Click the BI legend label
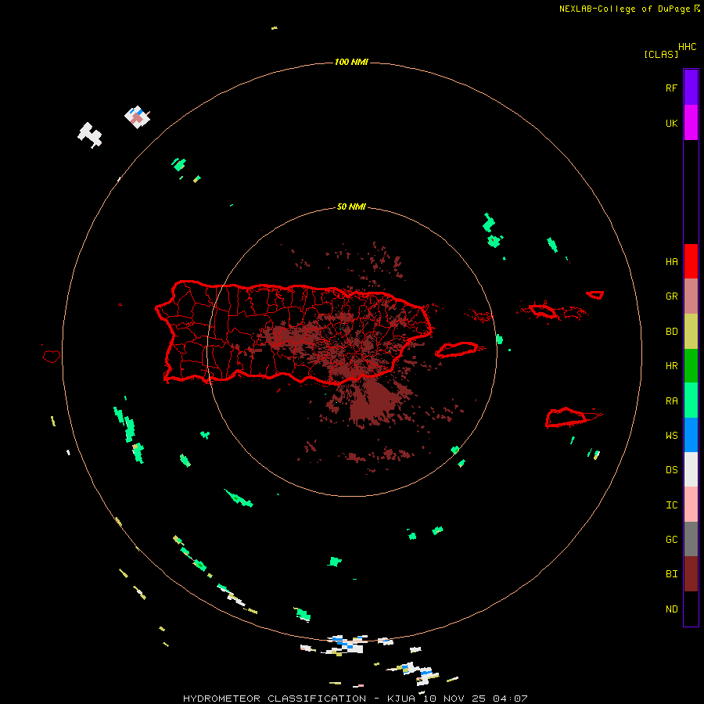Image resolution: width=704 pixels, height=704 pixels. pyautogui.click(x=671, y=574)
